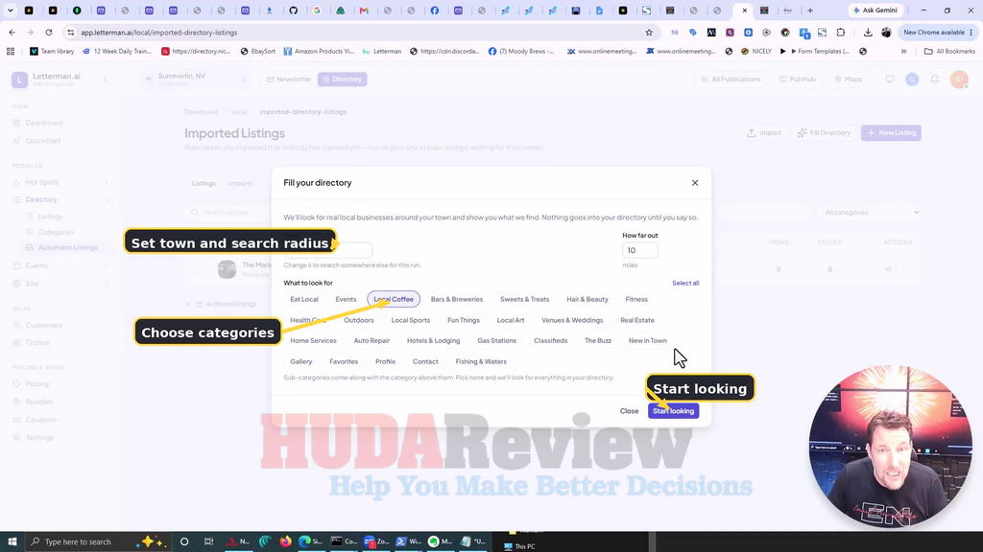Viewport: 983px width, 552px height.
Task: Toggle the Bars & Breweries chip
Action: point(456,299)
